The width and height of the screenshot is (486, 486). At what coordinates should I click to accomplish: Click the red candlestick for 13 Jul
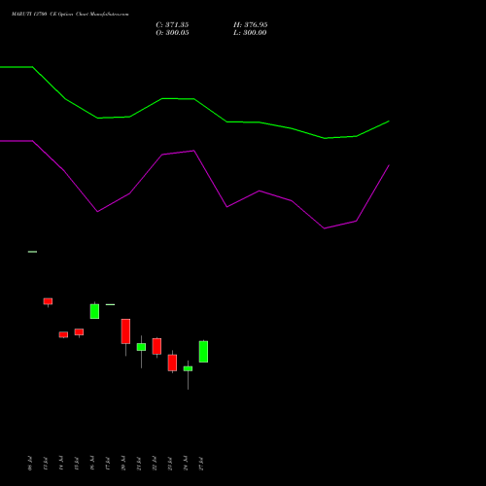pos(48,301)
